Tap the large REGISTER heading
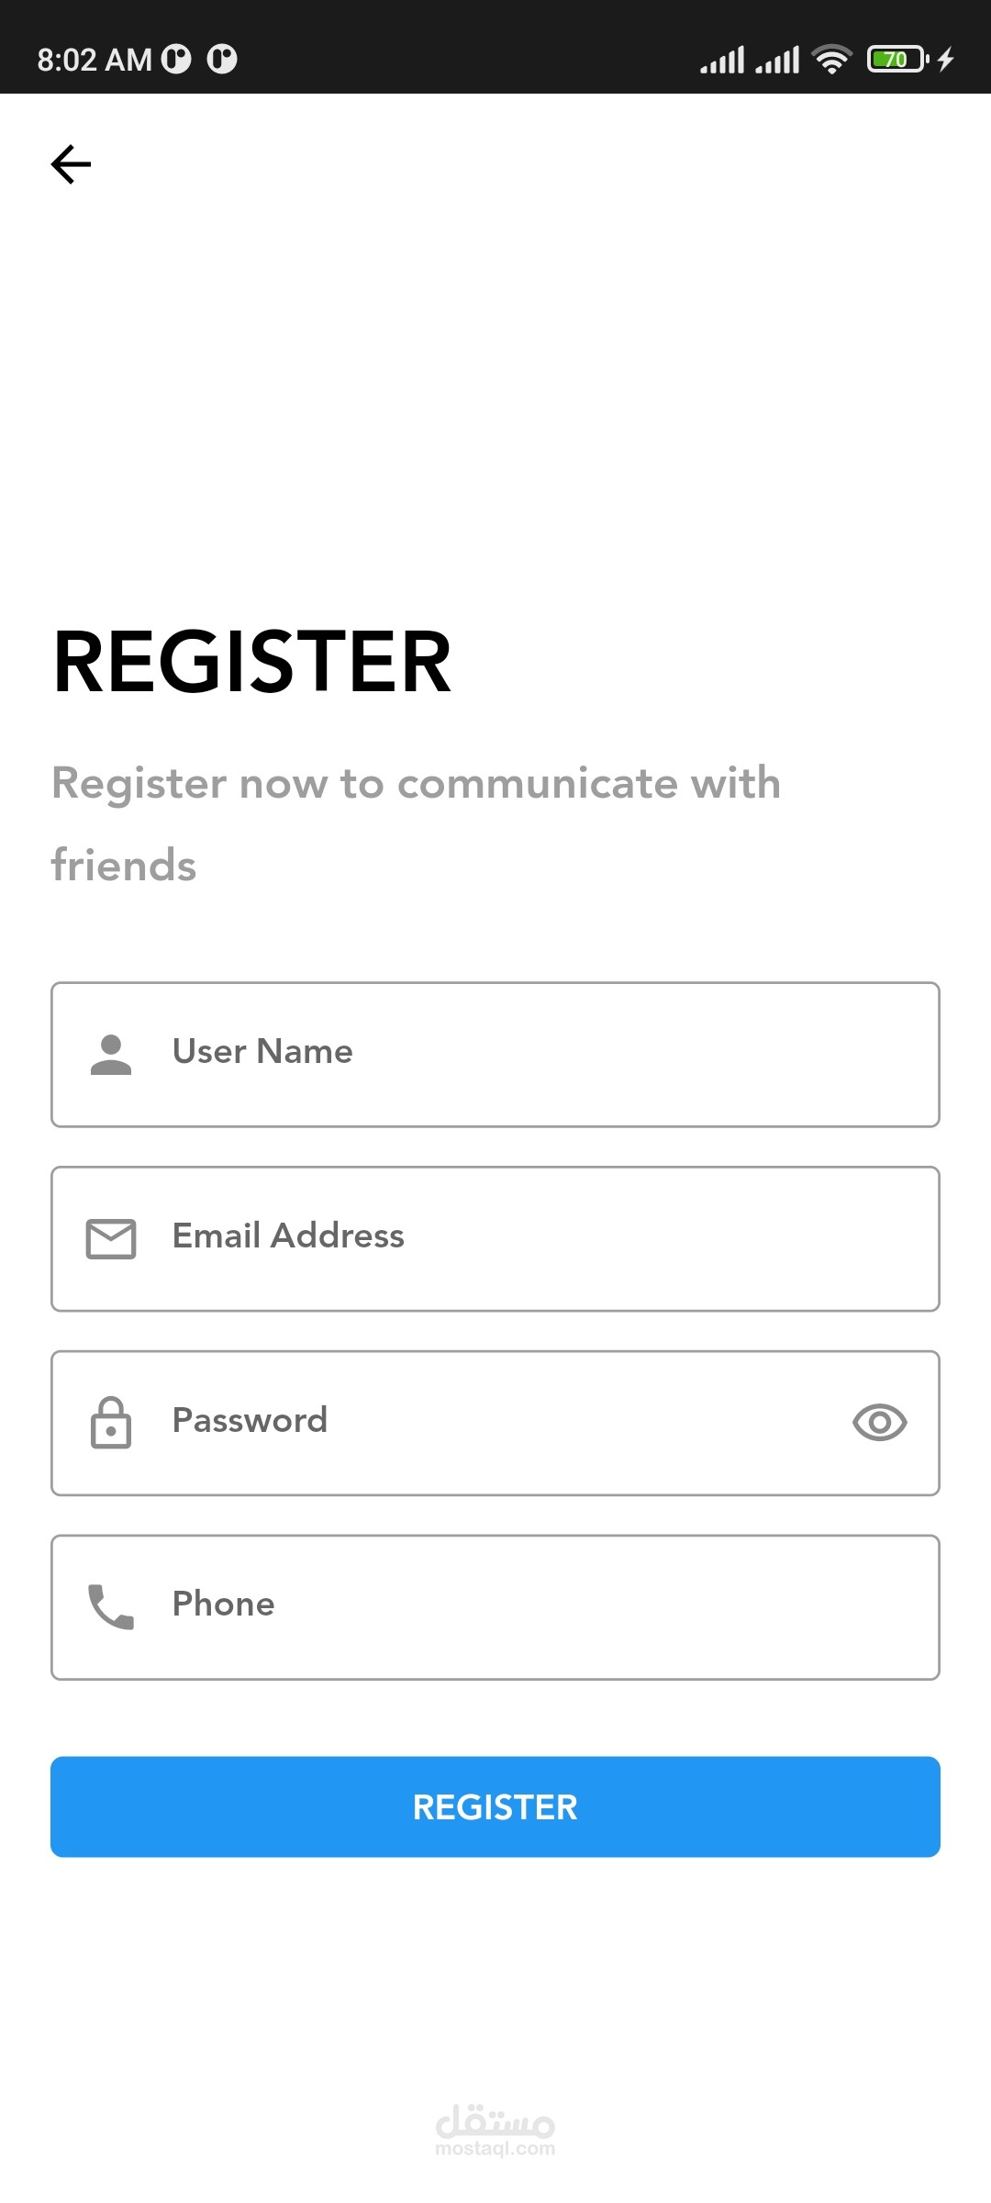 (x=252, y=662)
